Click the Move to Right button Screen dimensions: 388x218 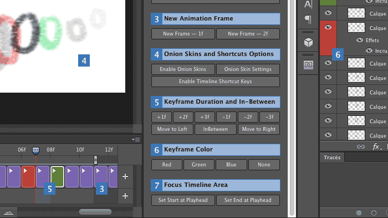coord(259,129)
